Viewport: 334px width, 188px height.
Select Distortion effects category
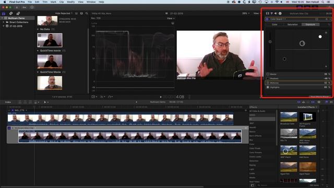[254, 161]
